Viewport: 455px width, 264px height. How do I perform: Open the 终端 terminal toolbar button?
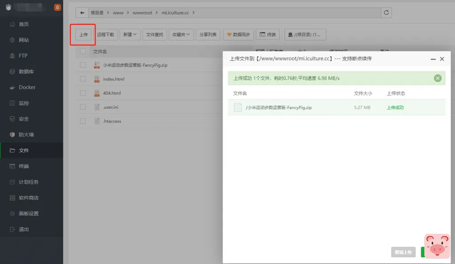[x=267, y=35]
